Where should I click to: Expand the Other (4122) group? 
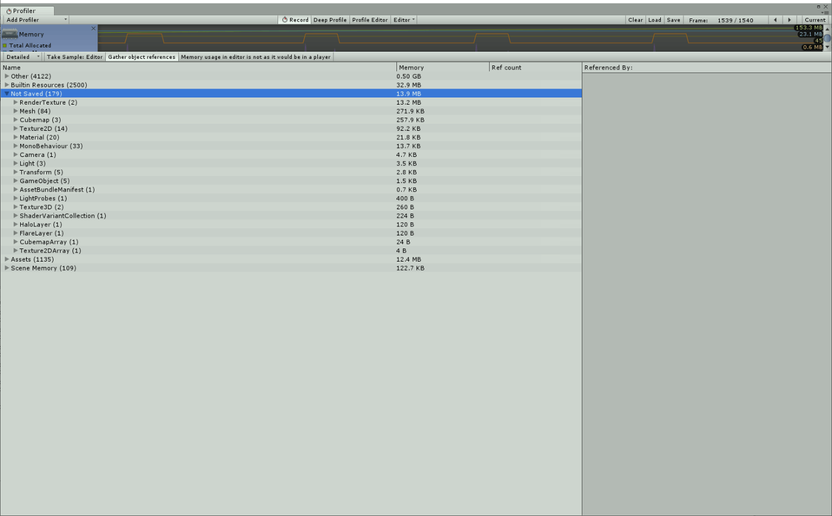(7, 76)
